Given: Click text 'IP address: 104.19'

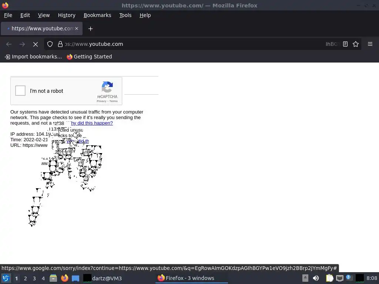Looking at the screenshot, I should (30, 134).
